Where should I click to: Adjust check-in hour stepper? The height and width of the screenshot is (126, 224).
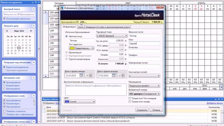coord(90,76)
